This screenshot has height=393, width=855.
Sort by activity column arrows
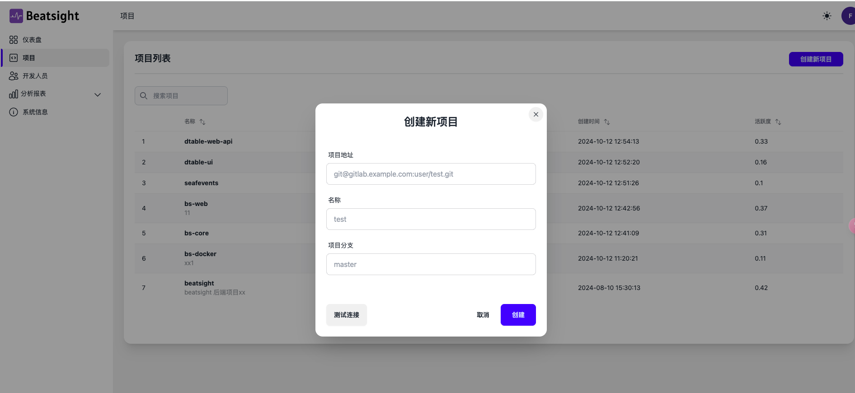[778, 122]
